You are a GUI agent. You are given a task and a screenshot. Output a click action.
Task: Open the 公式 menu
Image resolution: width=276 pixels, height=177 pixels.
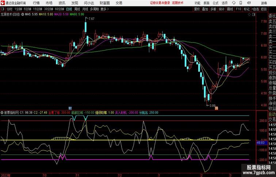click(215, 3)
